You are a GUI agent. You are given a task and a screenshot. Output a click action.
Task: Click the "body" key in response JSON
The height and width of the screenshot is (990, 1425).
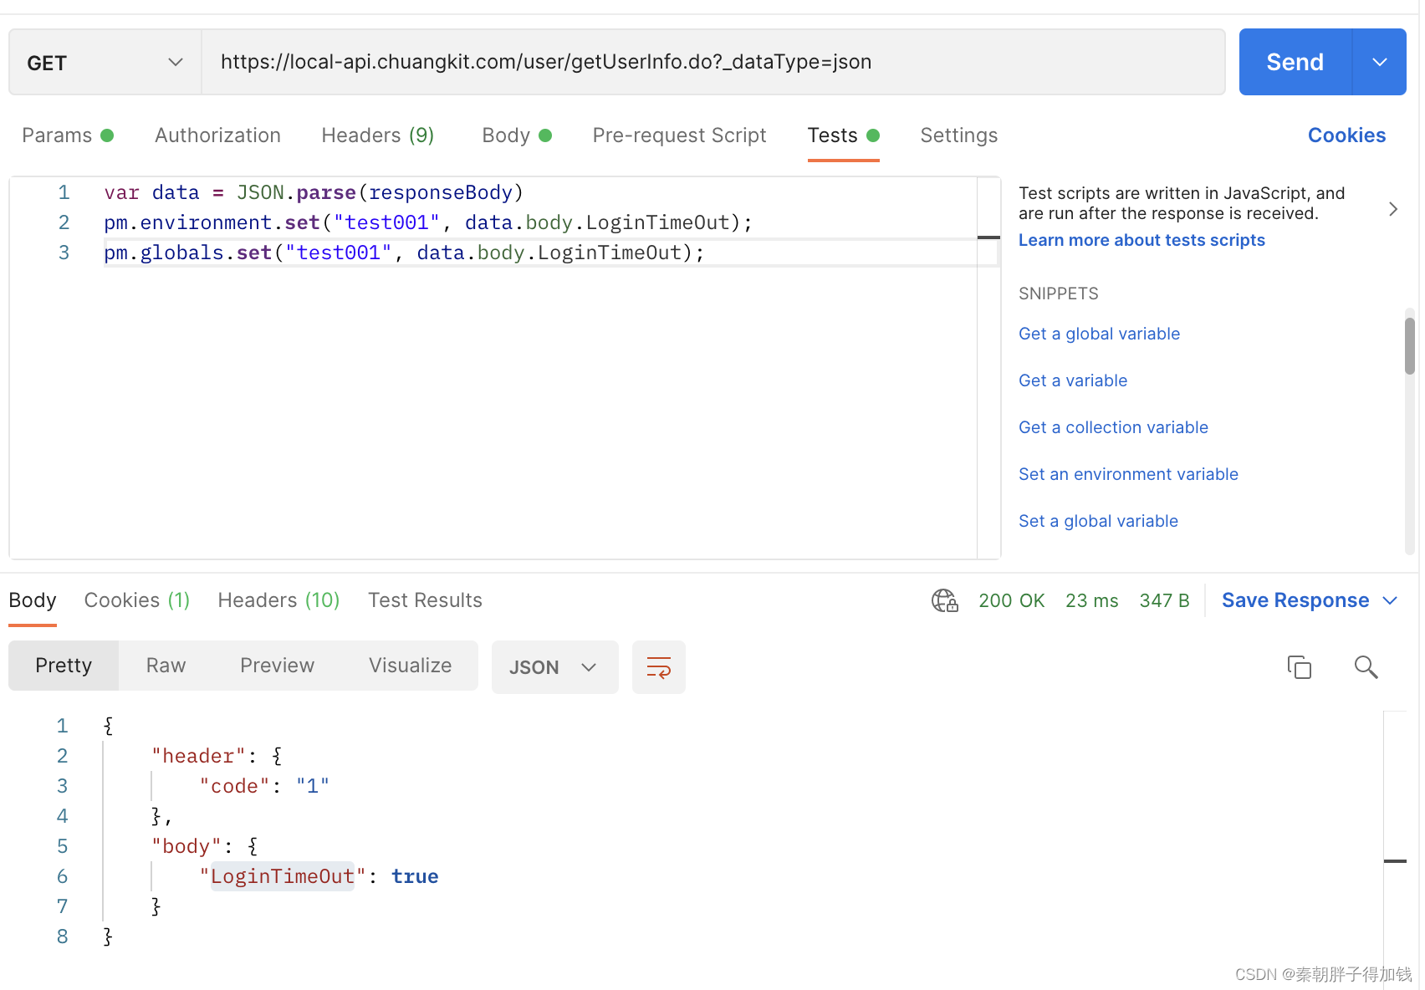[186, 846]
